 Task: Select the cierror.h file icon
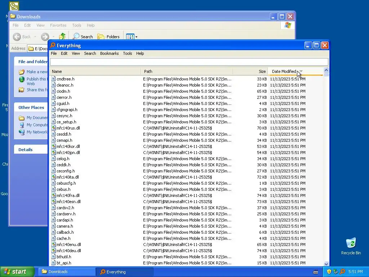[53, 97]
